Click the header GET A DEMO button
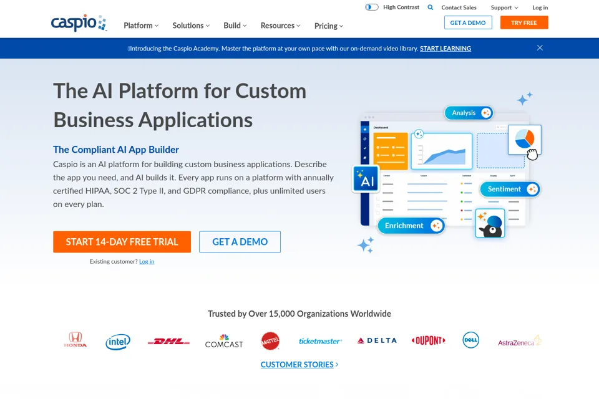 468,22
